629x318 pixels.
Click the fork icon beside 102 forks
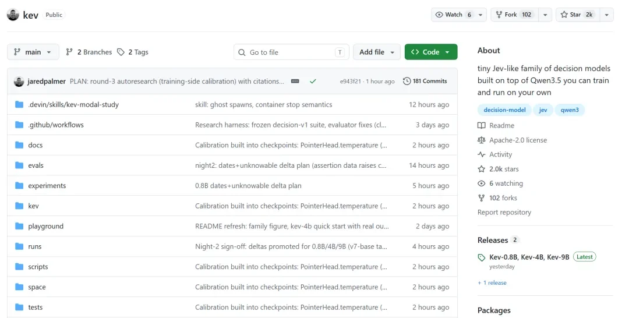[482, 197]
